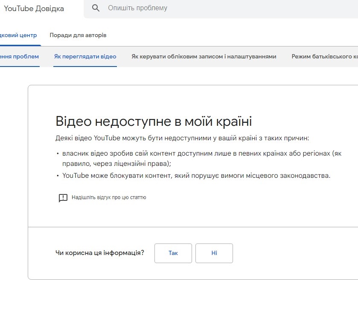358x310 pixels.
Task: Focus the 'Опишіть проблему' search field
Action: pos(213,8)
